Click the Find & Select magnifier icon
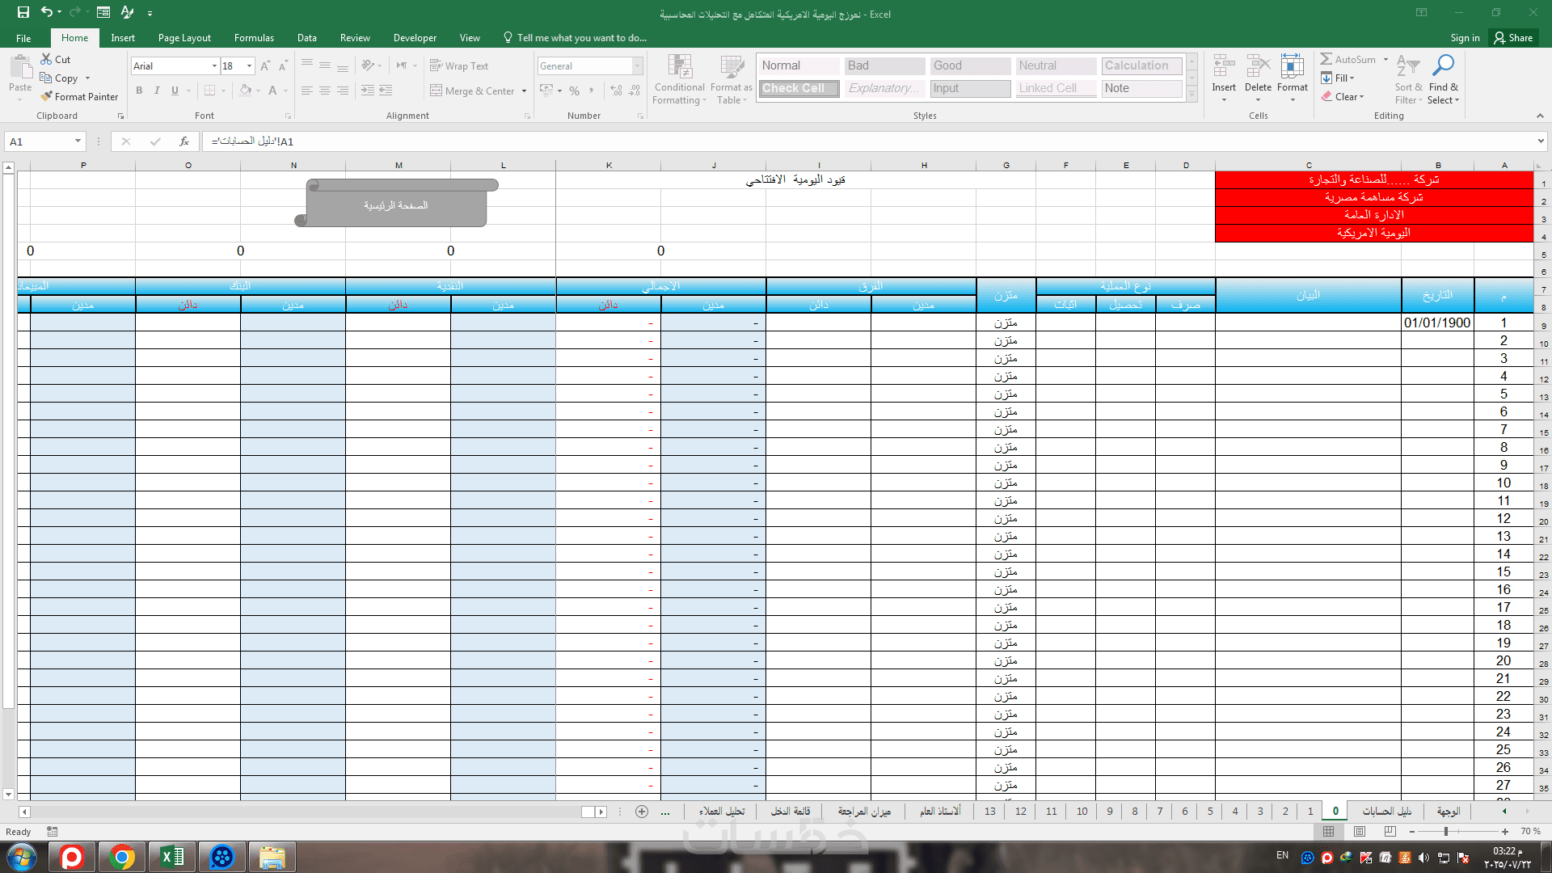Screen dimensions: 1552x873 click(1443, 66)
